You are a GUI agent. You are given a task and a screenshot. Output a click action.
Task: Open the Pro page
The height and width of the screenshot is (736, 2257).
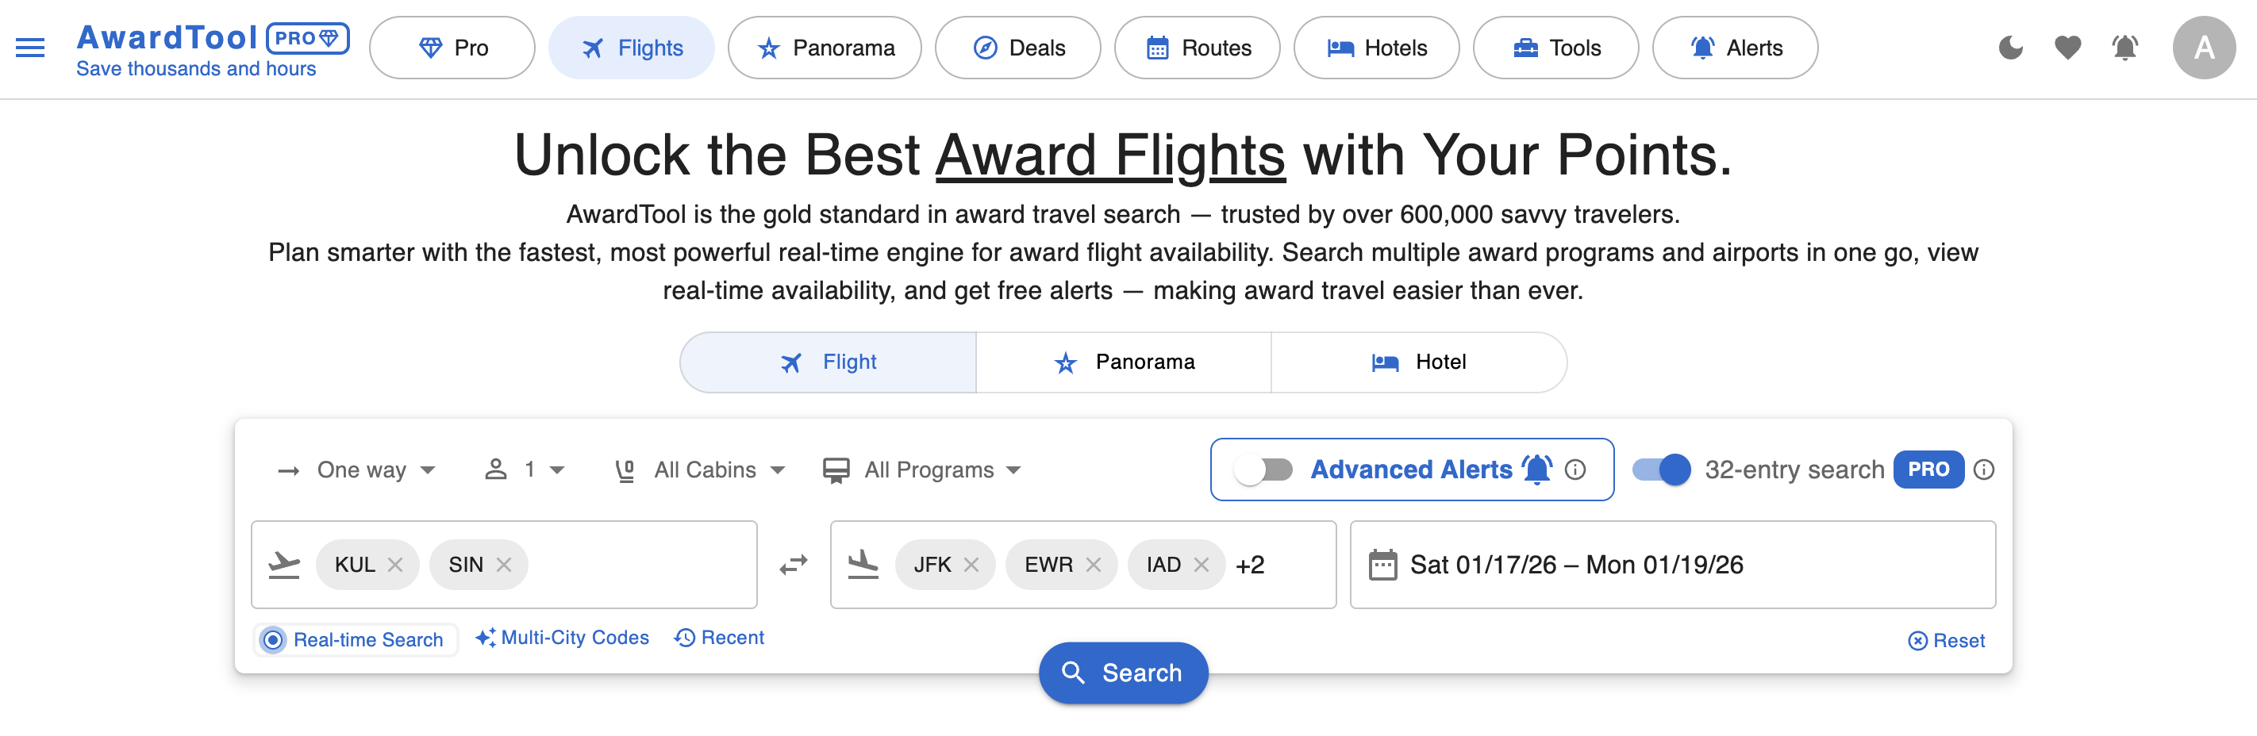point(452,48)
